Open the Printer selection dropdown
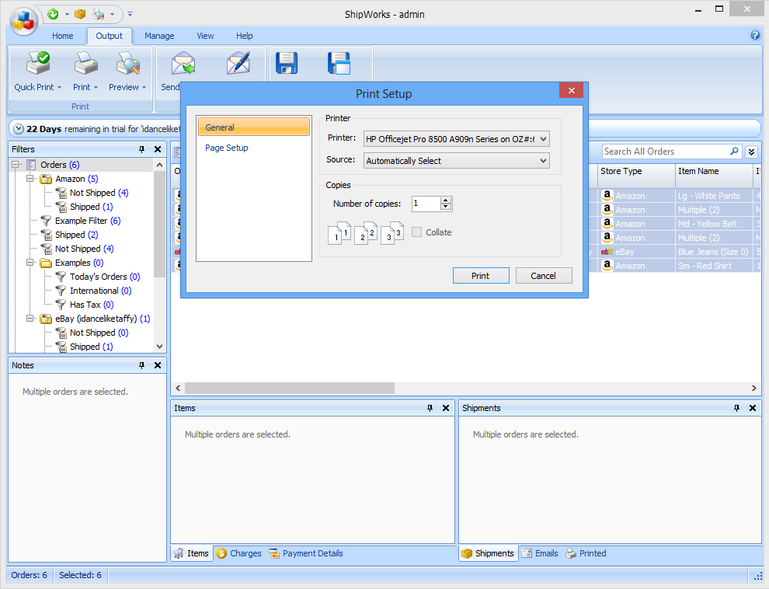This screenshot has width=769, height=589. 543,139
